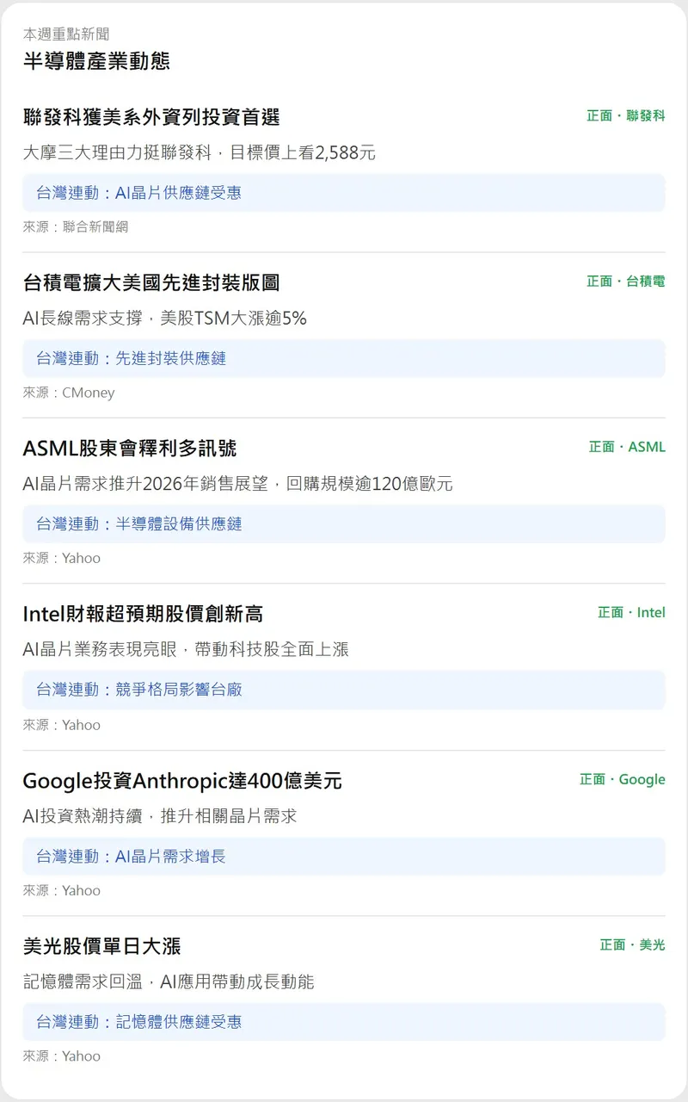The width and height of the screenshot is (688, 1102).
Task: Select the 半導體設備供應鏈 linkage box
Action: click(x=343, y=523)
